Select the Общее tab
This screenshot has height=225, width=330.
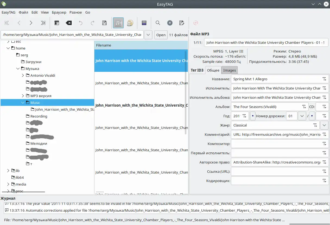[x=213, y=70]
